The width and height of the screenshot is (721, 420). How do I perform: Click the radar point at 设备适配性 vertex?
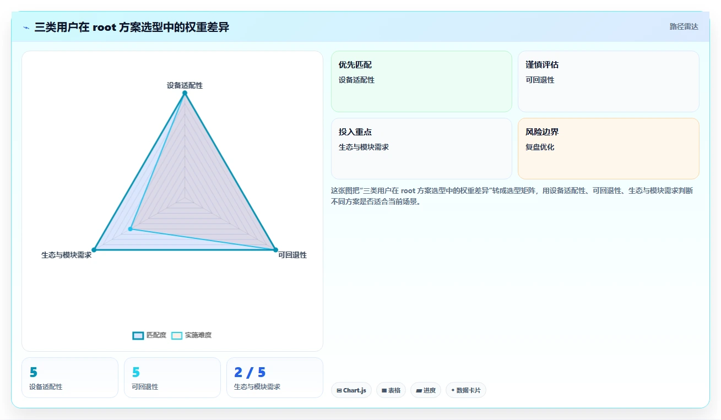tap(185, 93)
